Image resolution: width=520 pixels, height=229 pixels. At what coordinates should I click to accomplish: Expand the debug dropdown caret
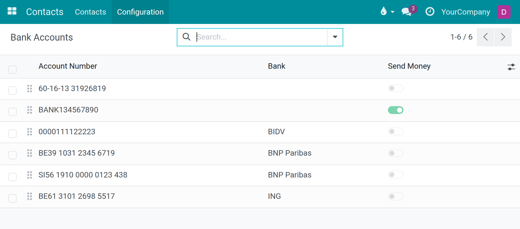[x=393, y=12]
